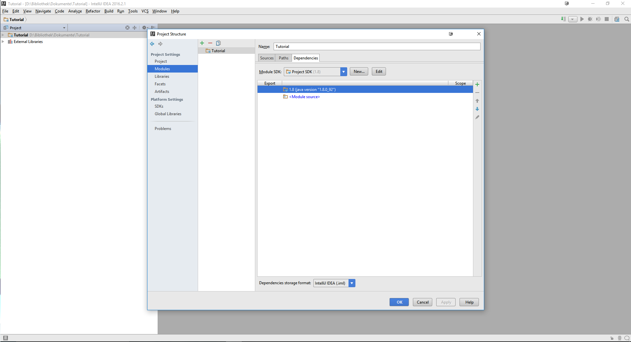Click the New... SDK button

point(359,72)
